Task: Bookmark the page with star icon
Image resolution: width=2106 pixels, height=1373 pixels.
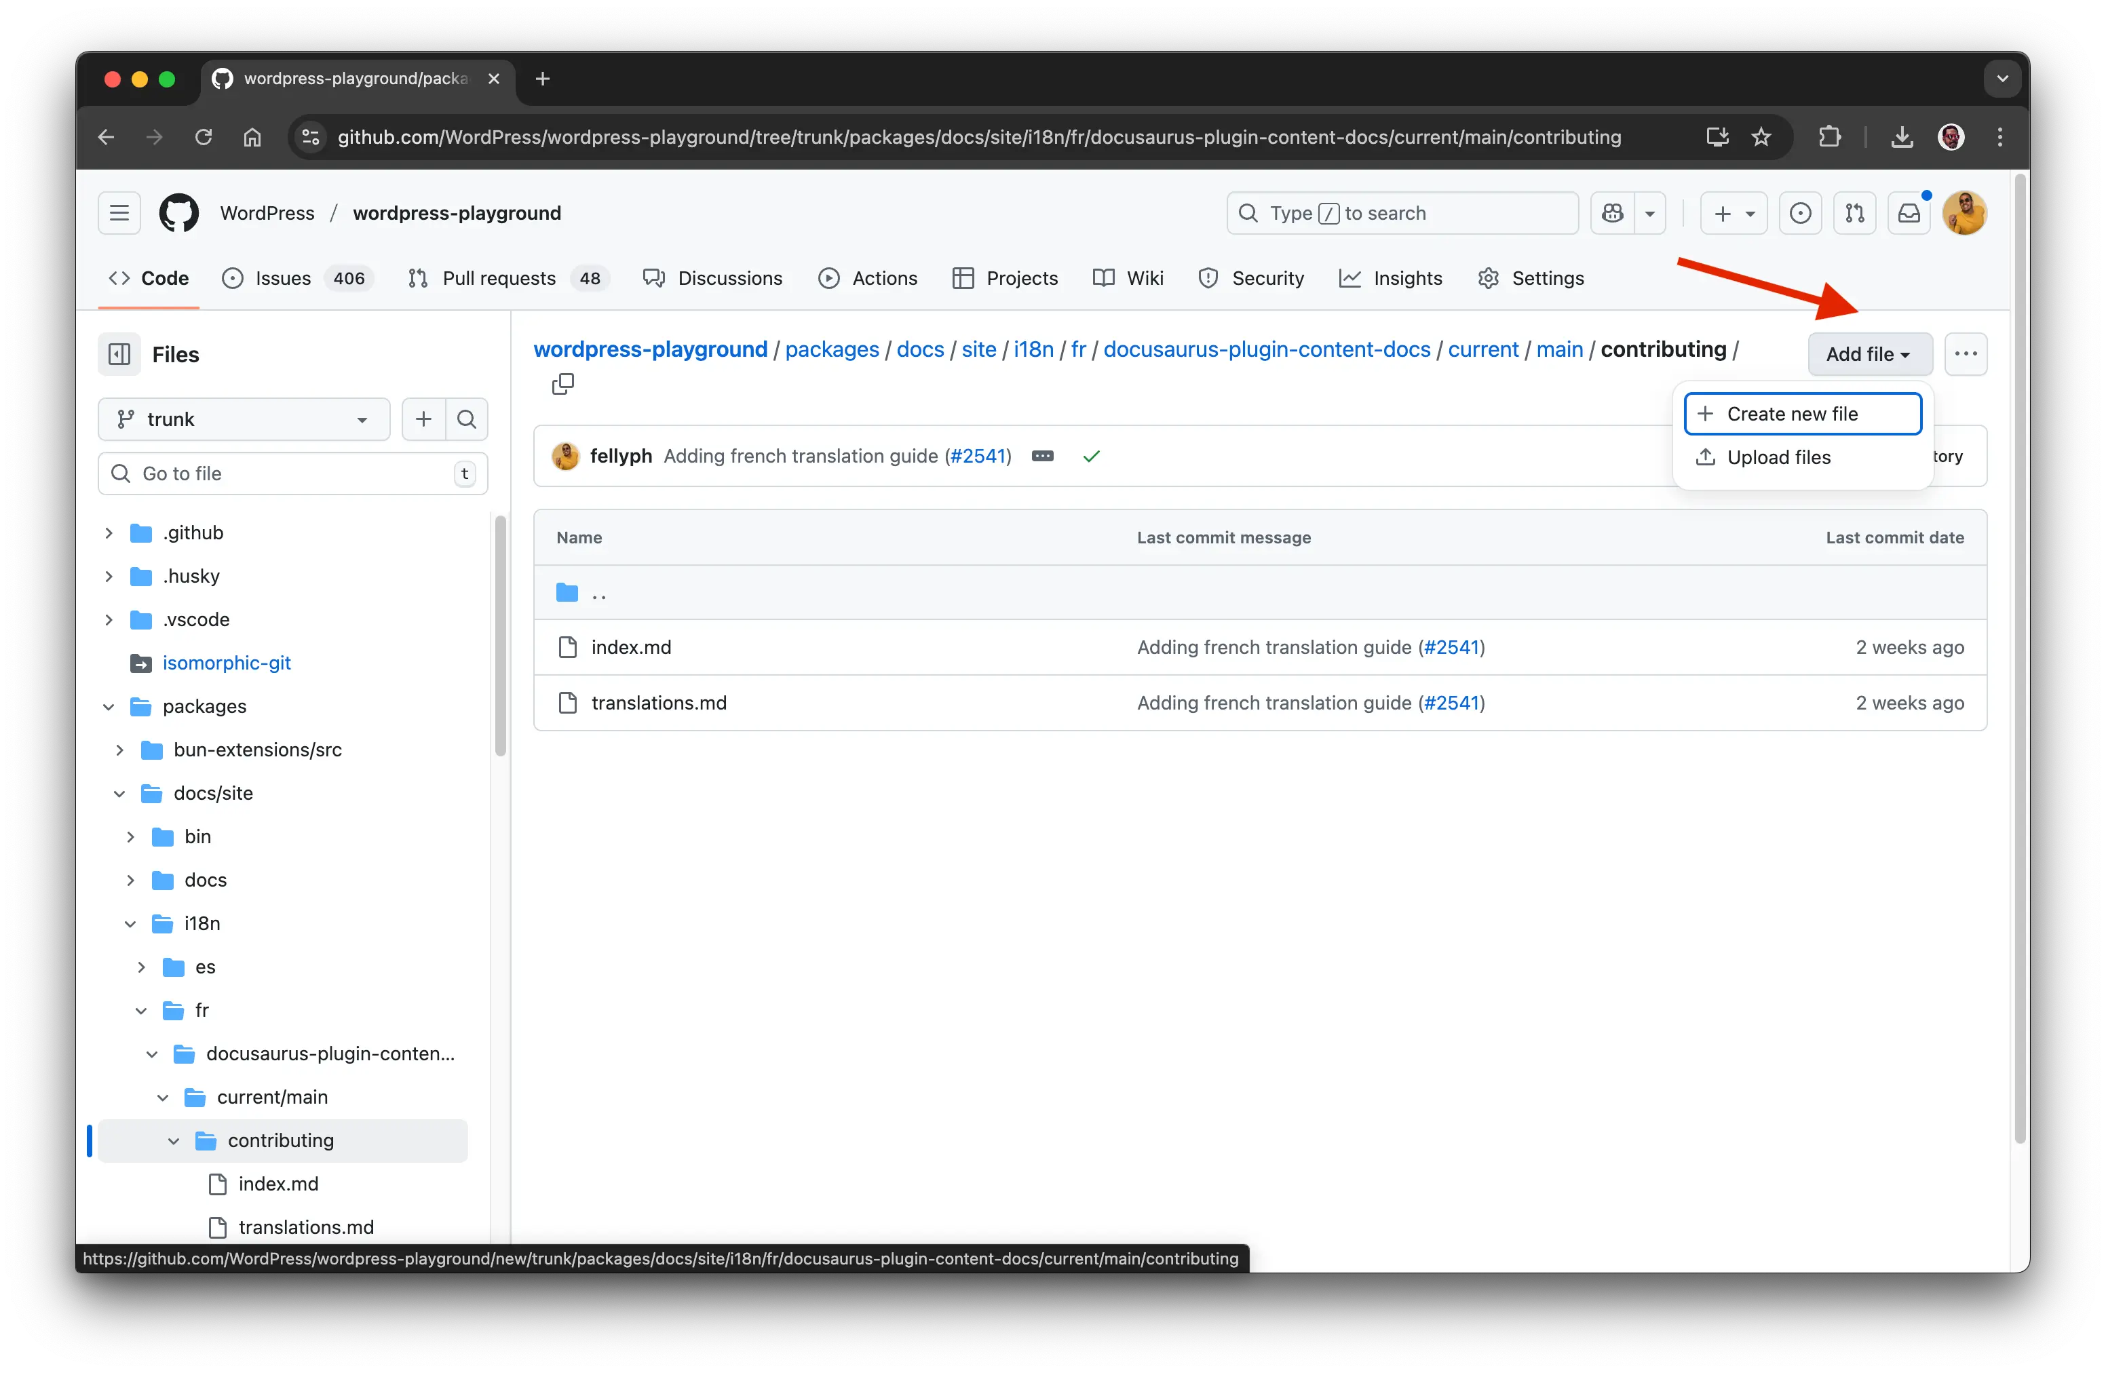Action: point(1761,137)
